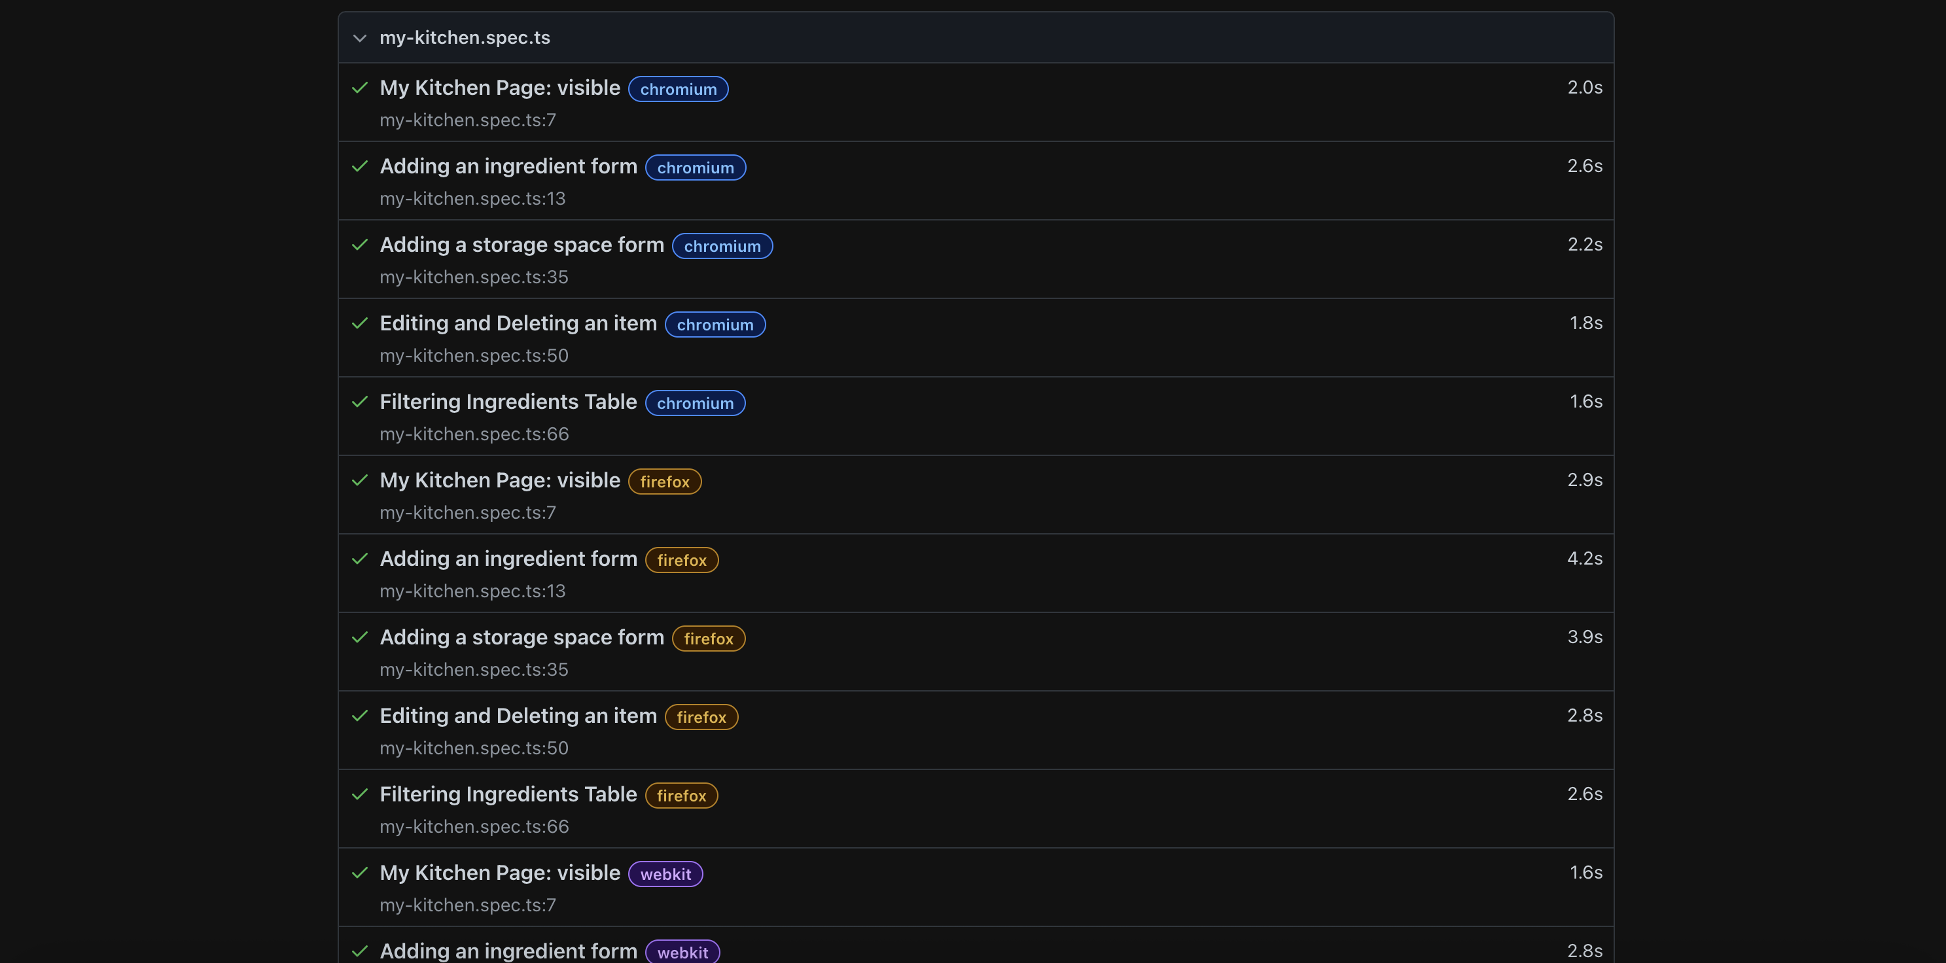Viewport: 1946px width, 963px height.
Task: Click passed checkmark of firefox 'Editing and Deleting an item'
Action: point(360,716)
